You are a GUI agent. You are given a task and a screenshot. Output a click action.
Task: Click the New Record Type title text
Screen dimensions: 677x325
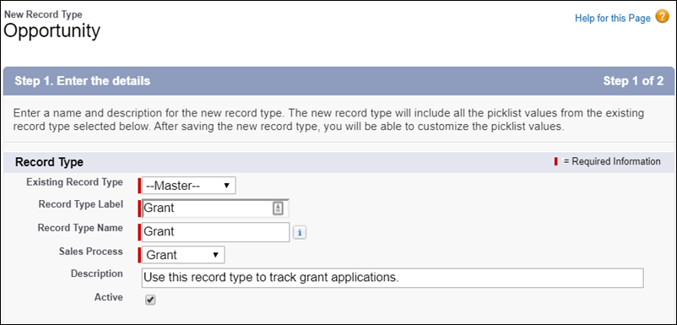(x=43, y=14)
